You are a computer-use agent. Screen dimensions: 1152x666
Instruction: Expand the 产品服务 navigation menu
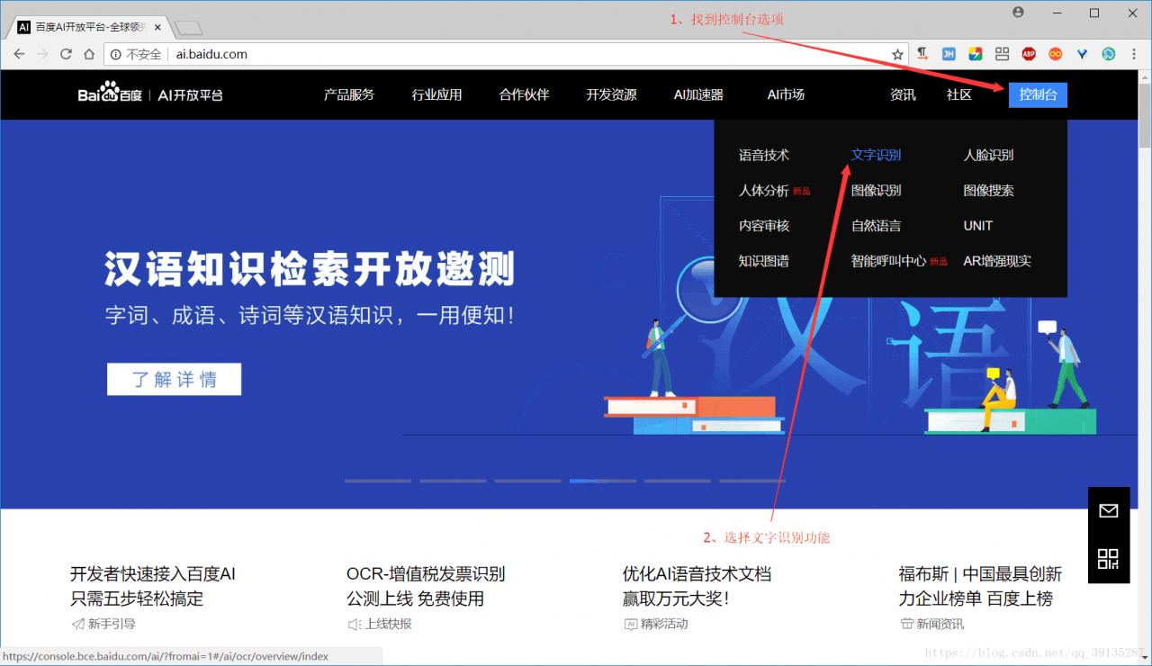coord(349,94)
